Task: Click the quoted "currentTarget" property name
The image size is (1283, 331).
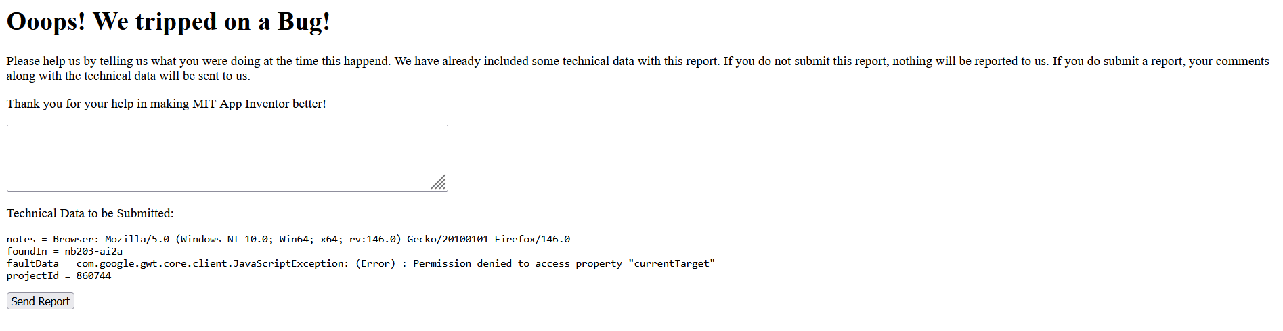Action: 672,263
